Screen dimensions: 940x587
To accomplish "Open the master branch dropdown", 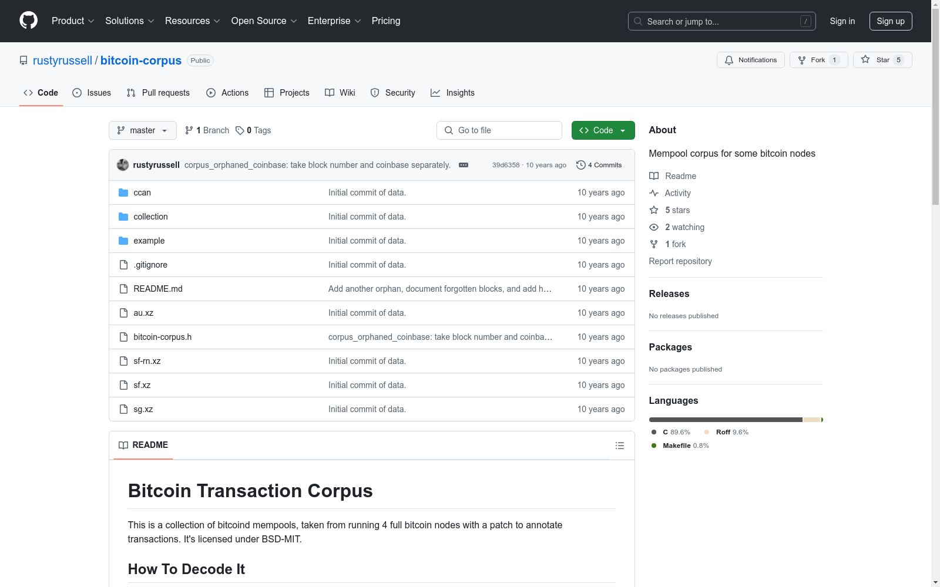I will pyautogui.click(x=143, y=130).
